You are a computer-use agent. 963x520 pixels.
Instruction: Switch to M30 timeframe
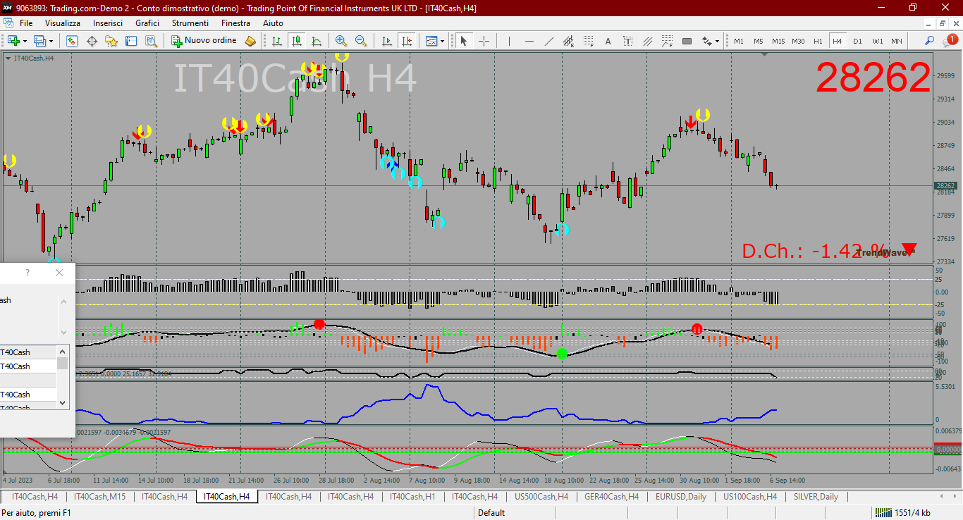798,41
